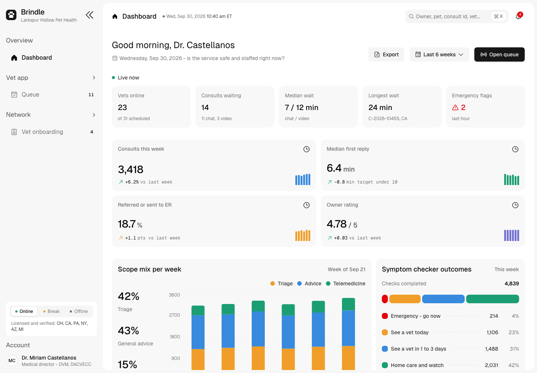This screenshot has height=373, width=537.
Task: Click the Median wait live card
Action: click(318, 107)
